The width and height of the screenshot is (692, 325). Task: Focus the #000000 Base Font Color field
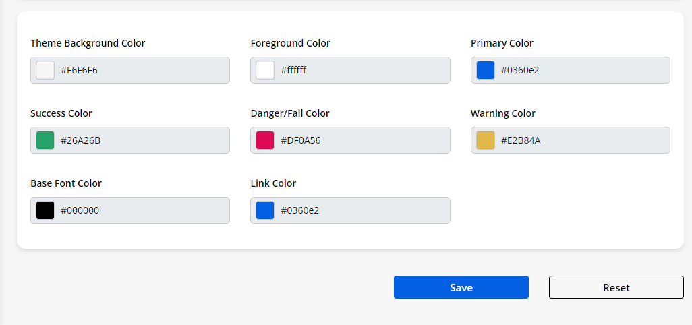[142, 210]
